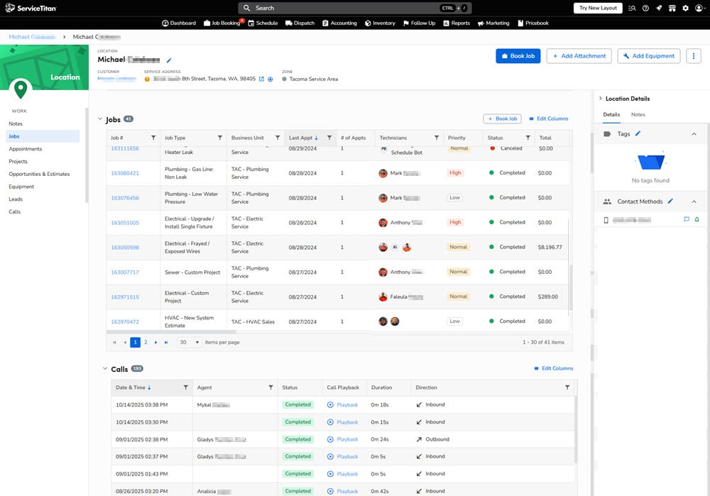
Task: Click the Contact Methods edit pencil
Action: point(670,202)
